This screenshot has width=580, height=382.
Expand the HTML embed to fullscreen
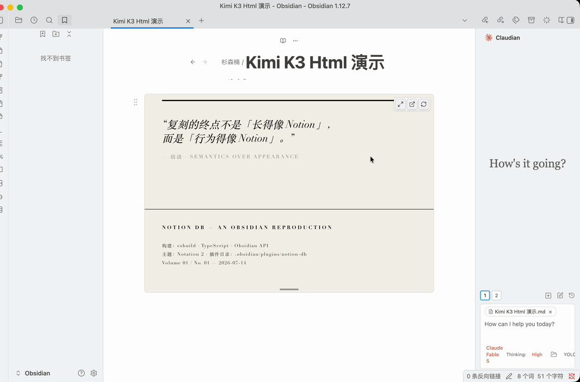click(x=401, y=104)
